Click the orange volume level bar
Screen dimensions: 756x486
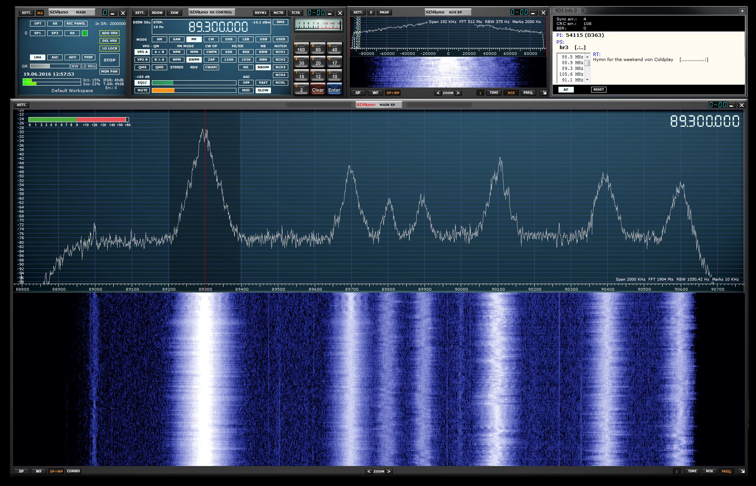click(194, 90)
